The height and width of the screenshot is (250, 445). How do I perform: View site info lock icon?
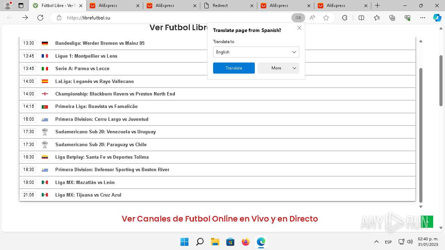(x=59, y=18)
